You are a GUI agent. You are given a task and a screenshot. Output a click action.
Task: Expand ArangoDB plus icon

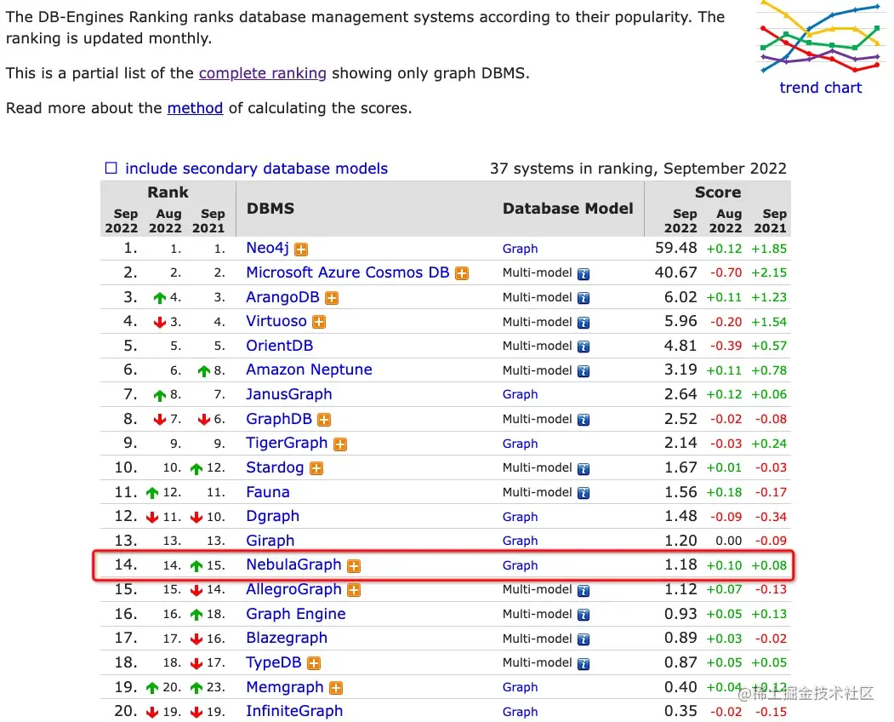(331, 298)
